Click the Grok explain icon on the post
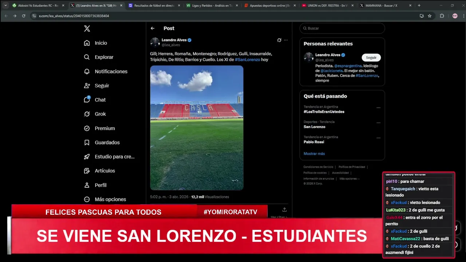The width and height of the screenshot is (466, 262). click(x=279, y=40)
